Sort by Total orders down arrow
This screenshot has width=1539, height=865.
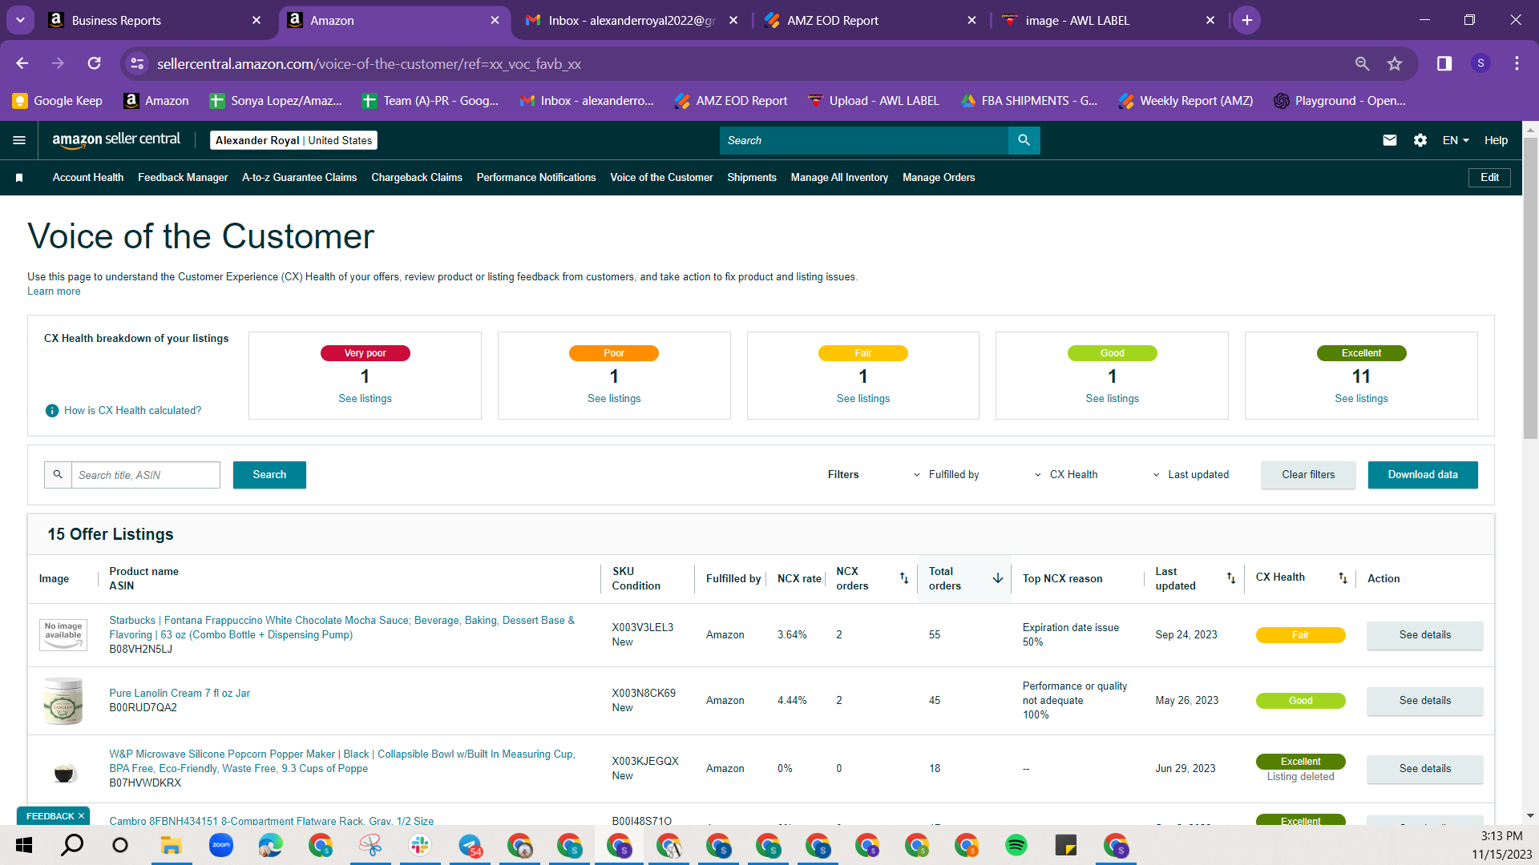[998, 578]
